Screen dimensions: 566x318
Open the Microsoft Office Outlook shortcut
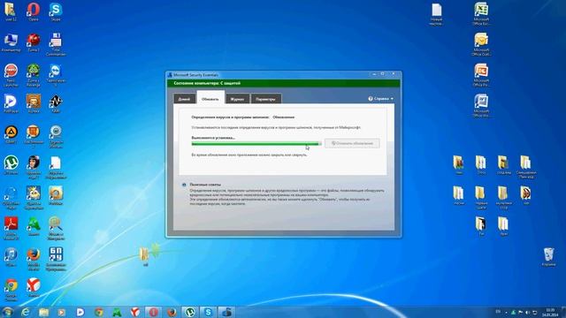click(481, 44)
